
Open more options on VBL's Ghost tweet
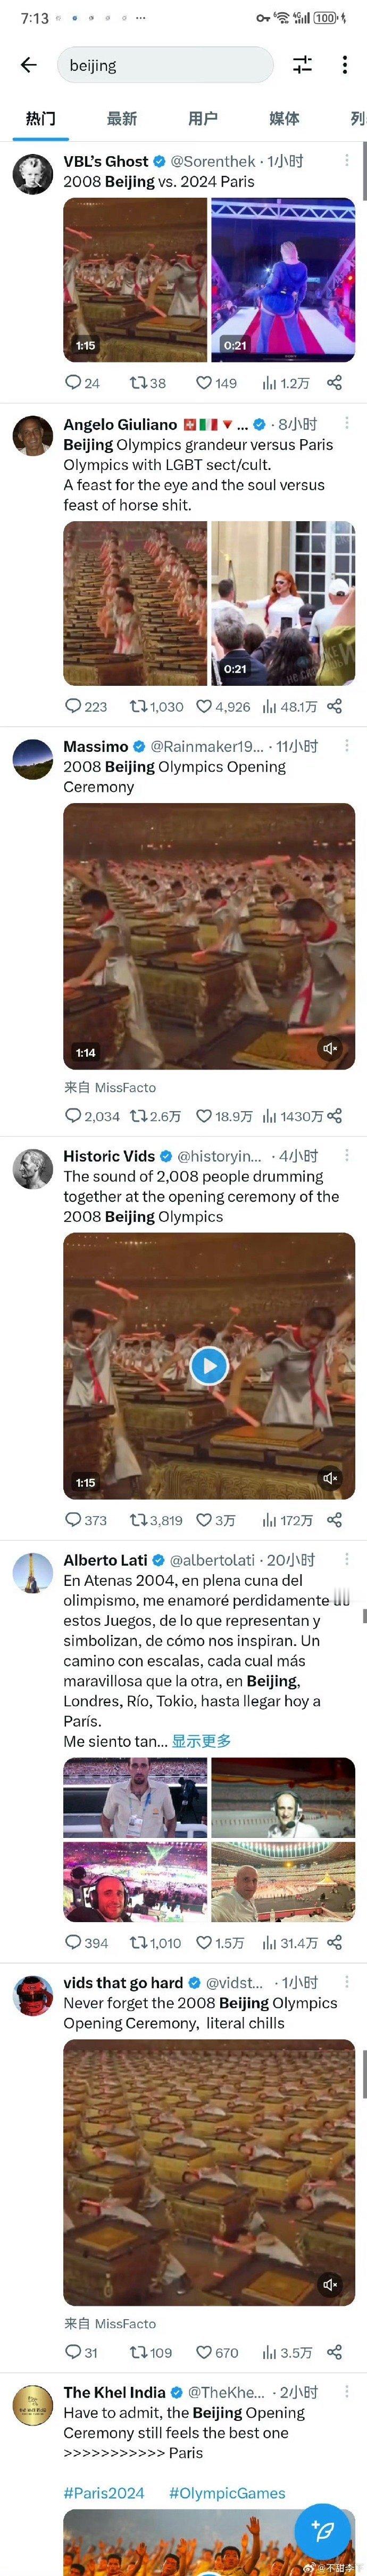coord(346,160)
